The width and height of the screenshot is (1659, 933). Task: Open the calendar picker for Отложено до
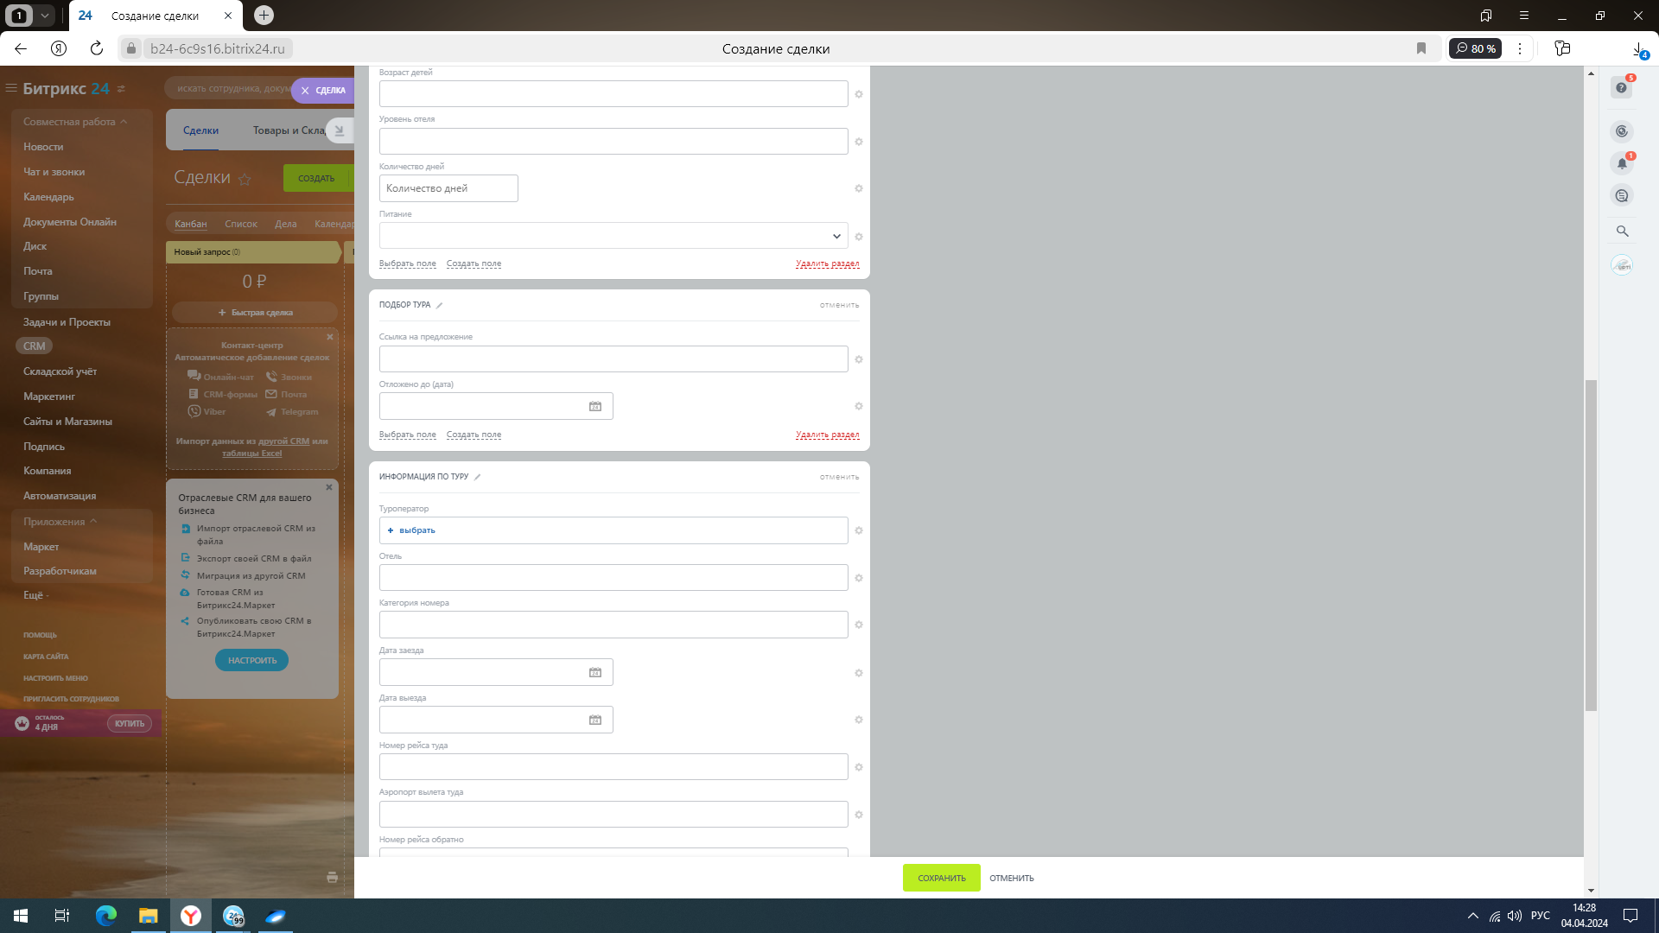(x=595, y=407)
